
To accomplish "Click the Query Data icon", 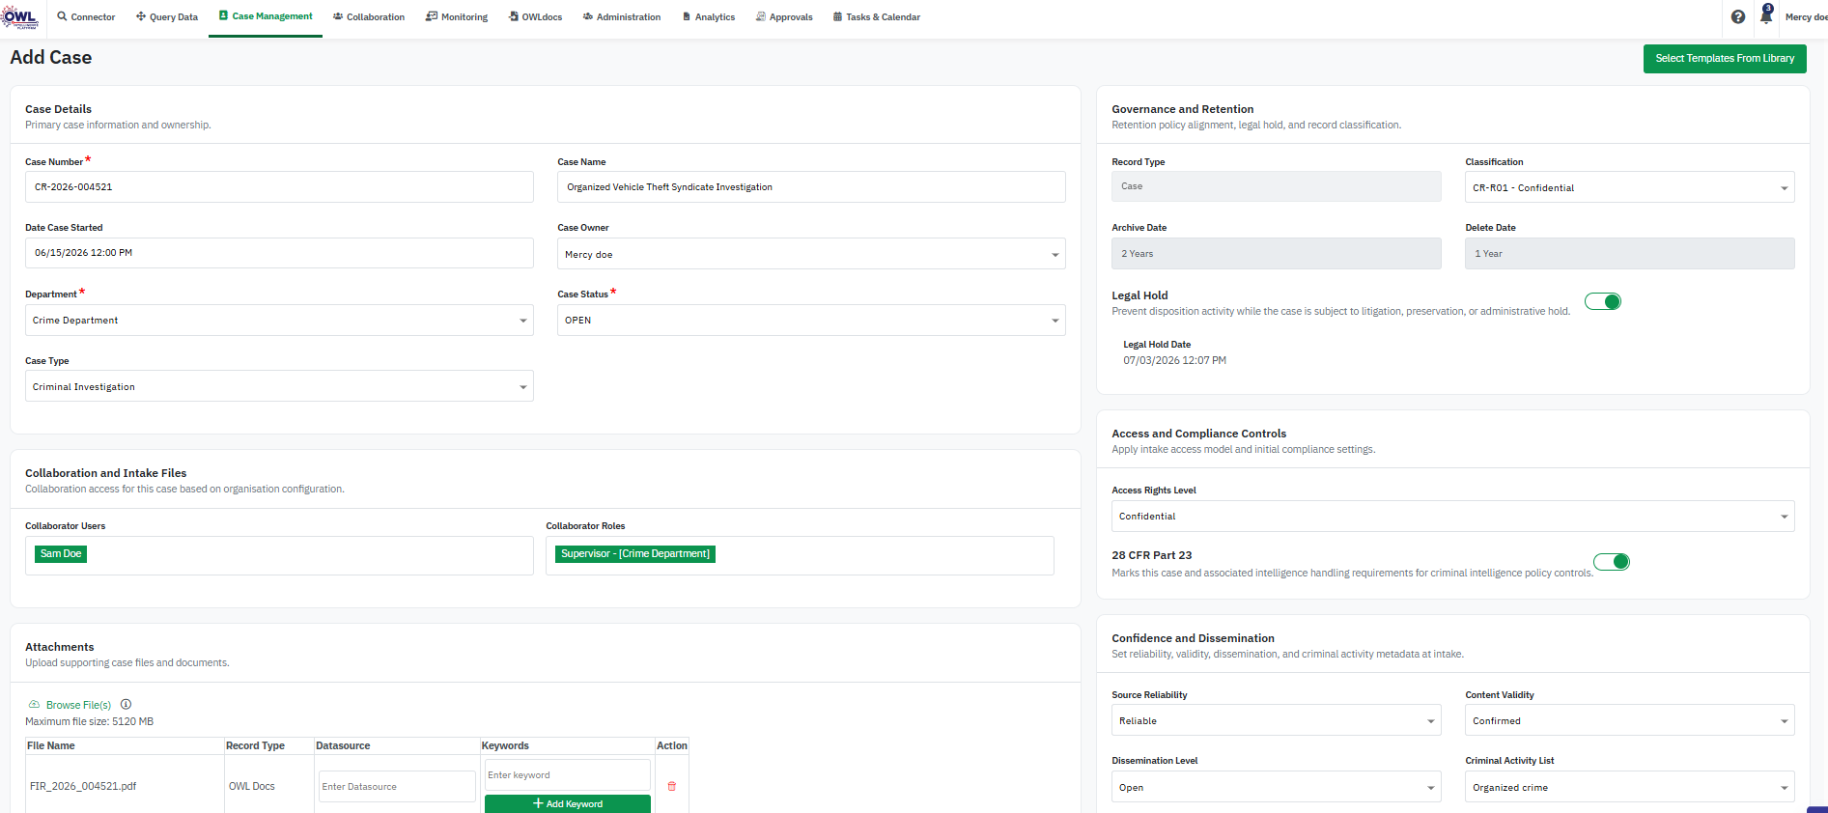I will 141,16.
